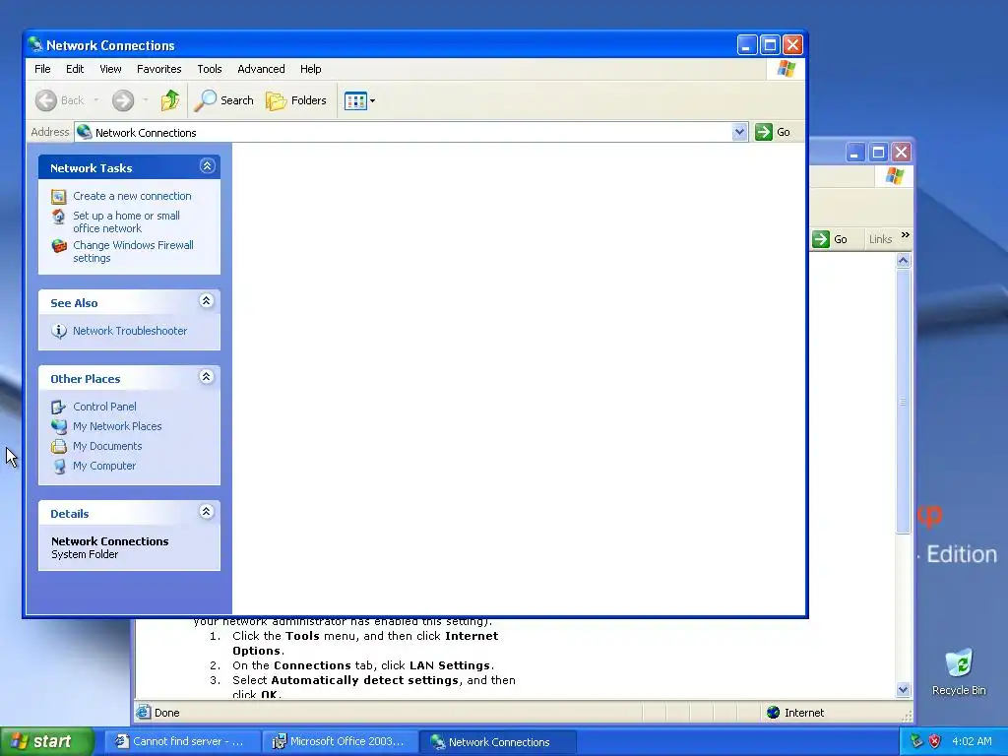Click the Internet Explorer vertical scrollbar thumb

coord(904,402)
